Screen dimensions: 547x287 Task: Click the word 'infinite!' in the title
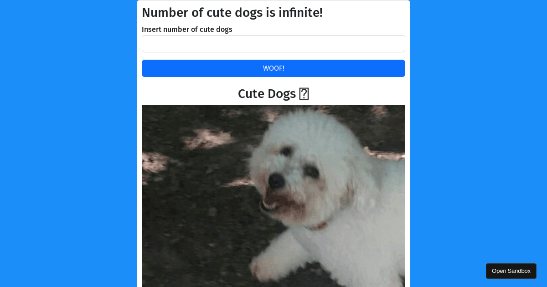300,13
